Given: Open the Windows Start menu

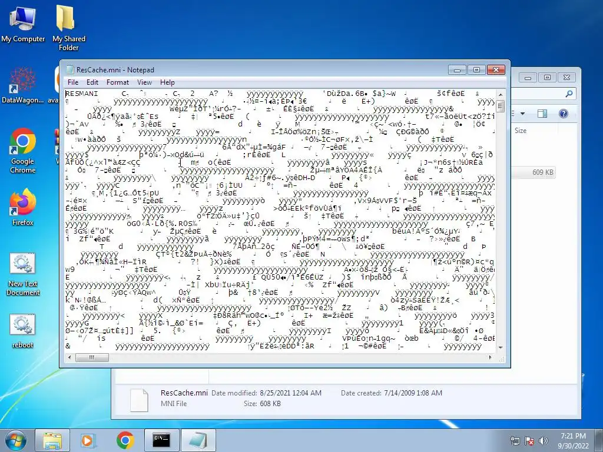Looking at the screenshot, I should click(15, 440).
